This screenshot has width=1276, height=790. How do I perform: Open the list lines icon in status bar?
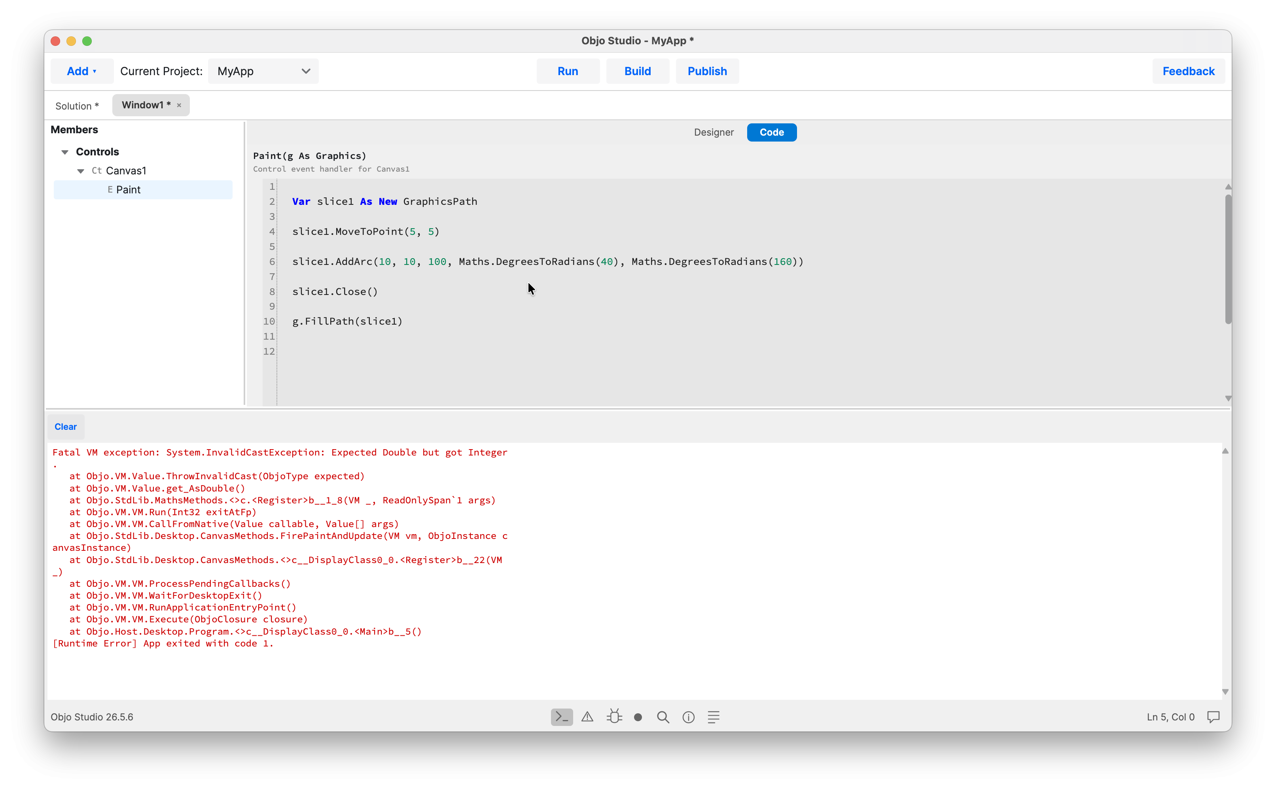click(714, 717)
